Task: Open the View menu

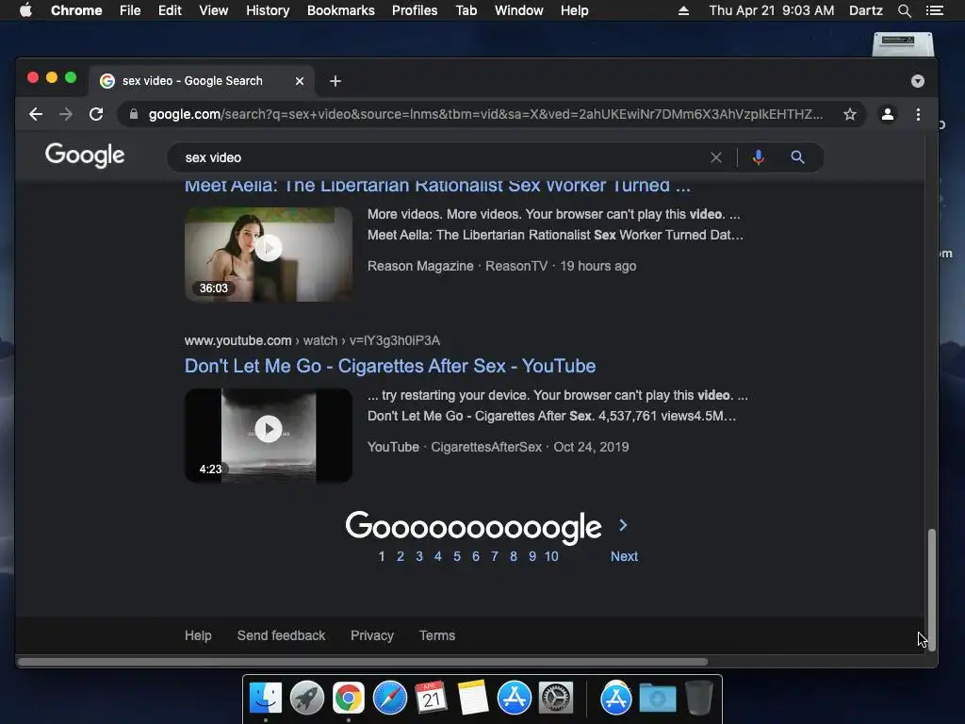Action: tap(214, 10)
